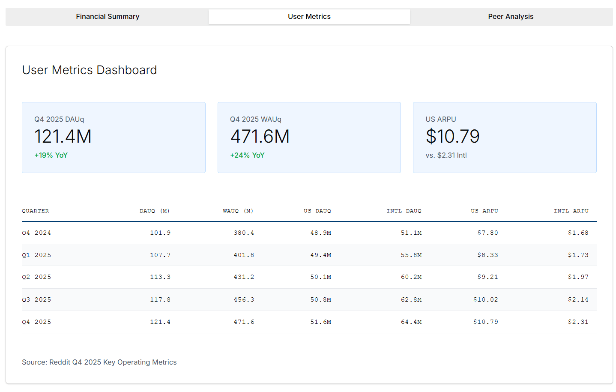Select the "Q1 2025" row label

(x=36, y=255)
